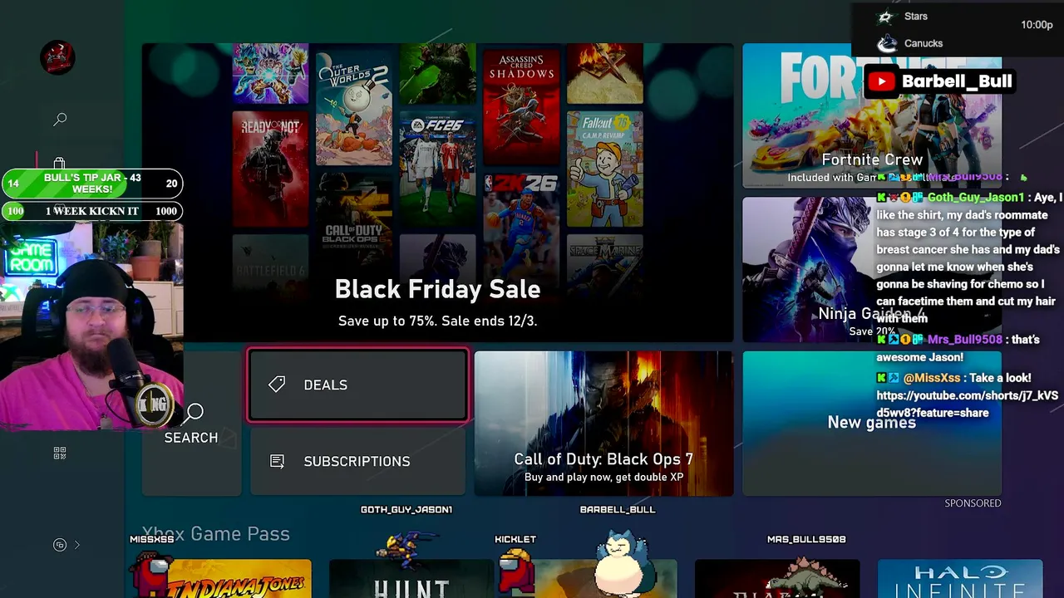Screen dimensions: 1064x598
Task: Select the SUBSCRIPTIONS menu entry
Action: coord(358,461)
